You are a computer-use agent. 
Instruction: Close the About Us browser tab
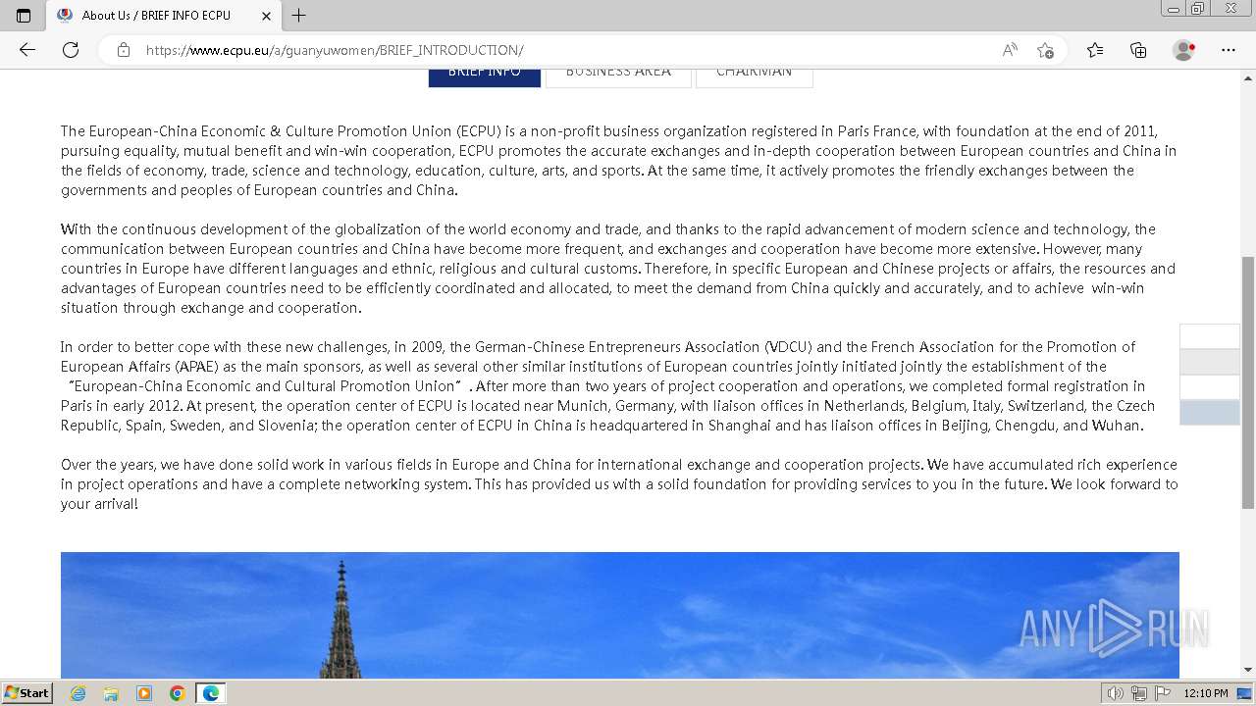pos(266,16)
